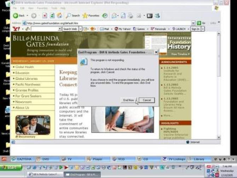Viewport: 237px width, 178px height.
Task: Click the IE Back button
Action: [19, 16]
